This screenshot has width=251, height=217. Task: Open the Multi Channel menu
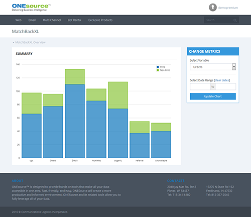pos(52,20)
